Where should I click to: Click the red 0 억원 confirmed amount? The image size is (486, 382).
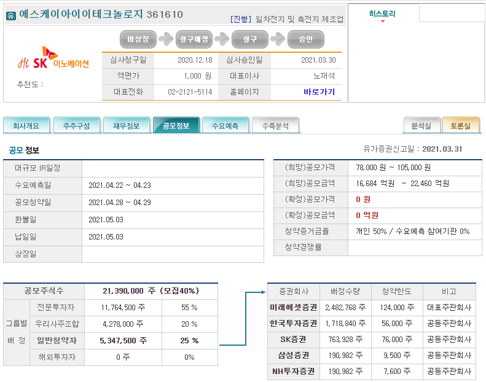click(x=367, y=216)
